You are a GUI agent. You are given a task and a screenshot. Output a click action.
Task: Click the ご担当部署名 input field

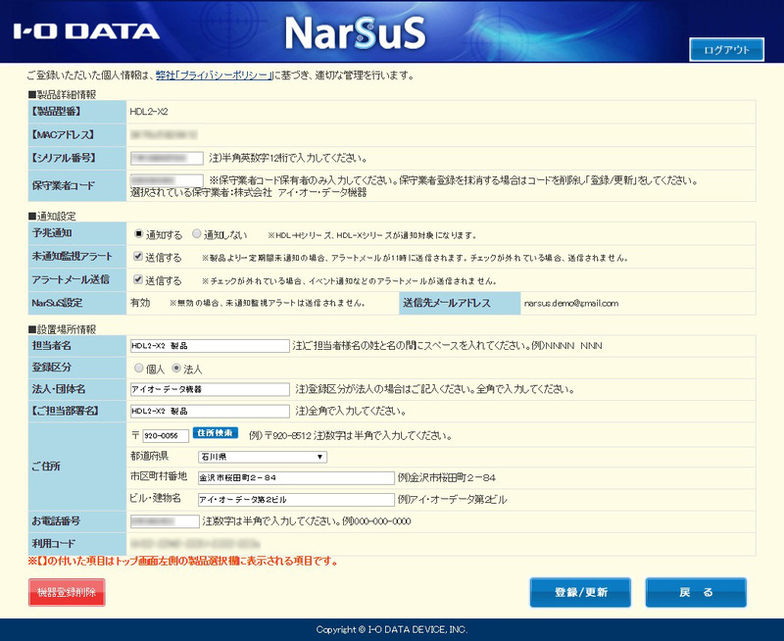(x=210, y=411)
